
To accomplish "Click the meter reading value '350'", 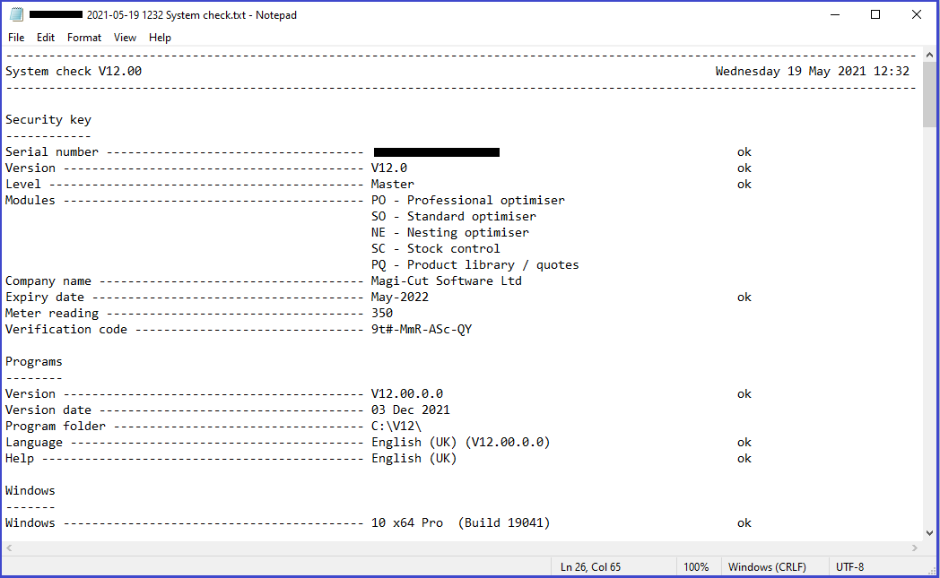I will (x=382, y=314).
